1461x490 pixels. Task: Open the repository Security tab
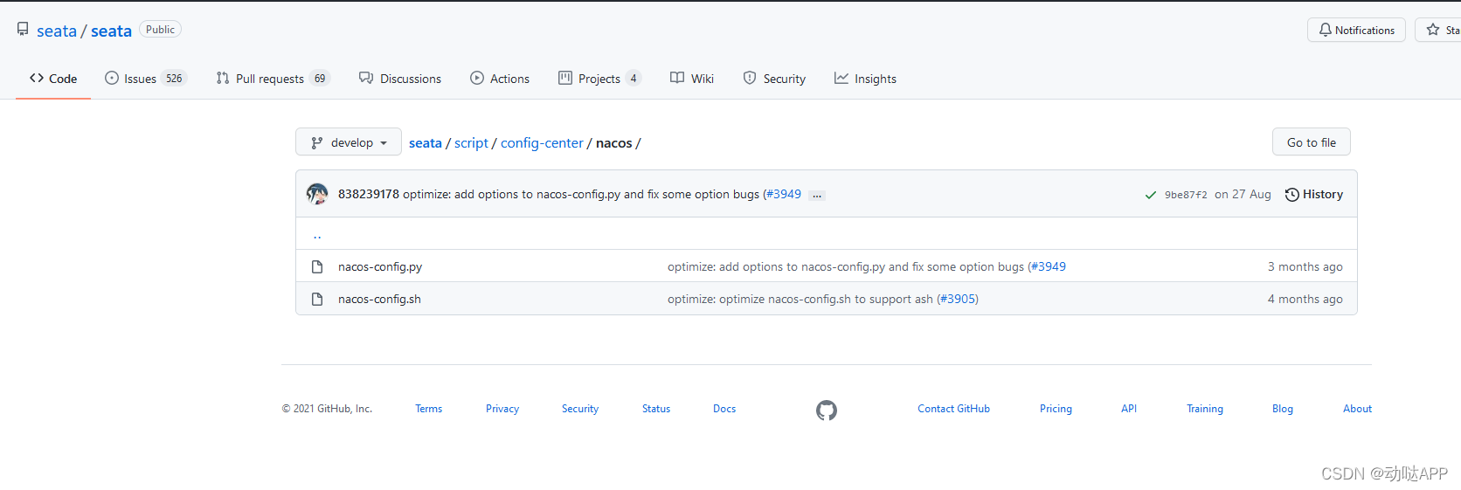(x=774, y=79)
